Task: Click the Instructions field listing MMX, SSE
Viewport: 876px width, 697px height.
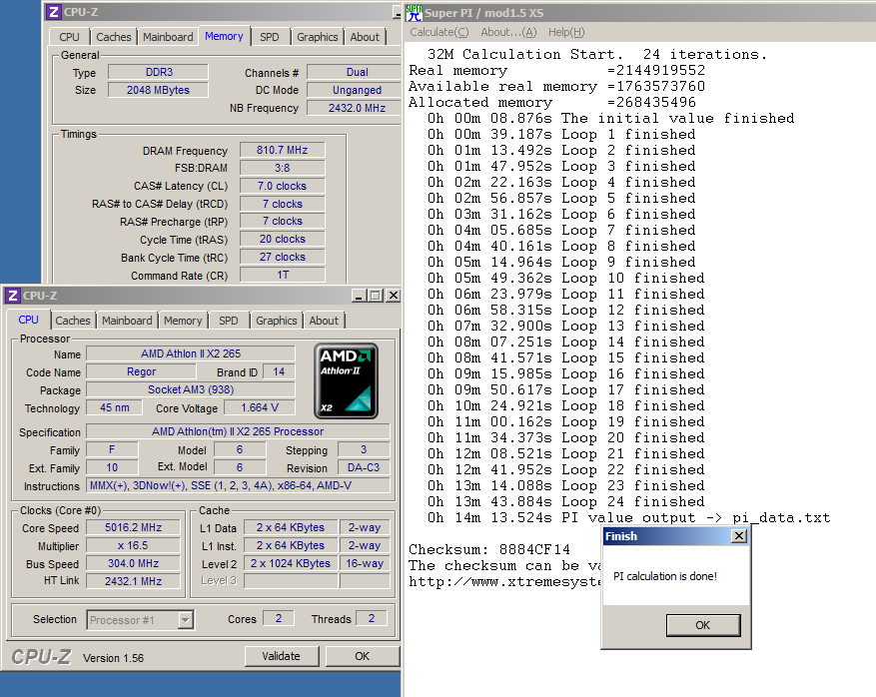Action: click(238, 486)
